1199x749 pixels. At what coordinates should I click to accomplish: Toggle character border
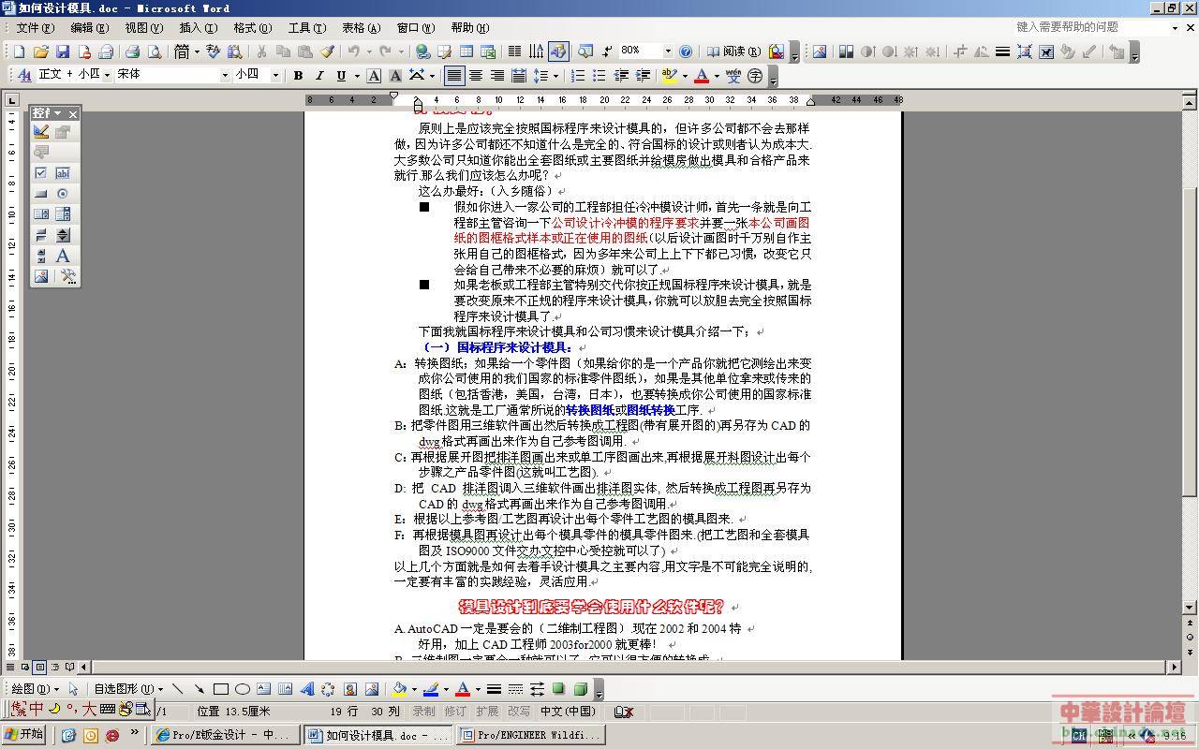[374, 76]
